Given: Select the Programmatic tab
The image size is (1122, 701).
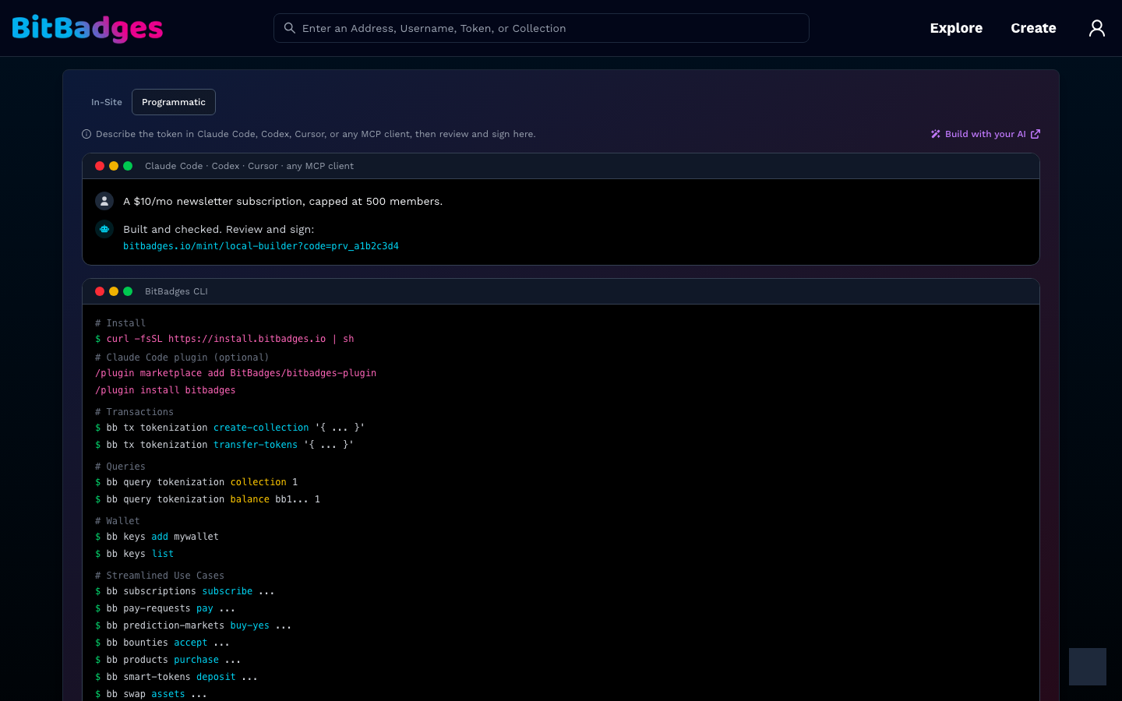Looking at the screenshot, I should [x=174, y=102].
